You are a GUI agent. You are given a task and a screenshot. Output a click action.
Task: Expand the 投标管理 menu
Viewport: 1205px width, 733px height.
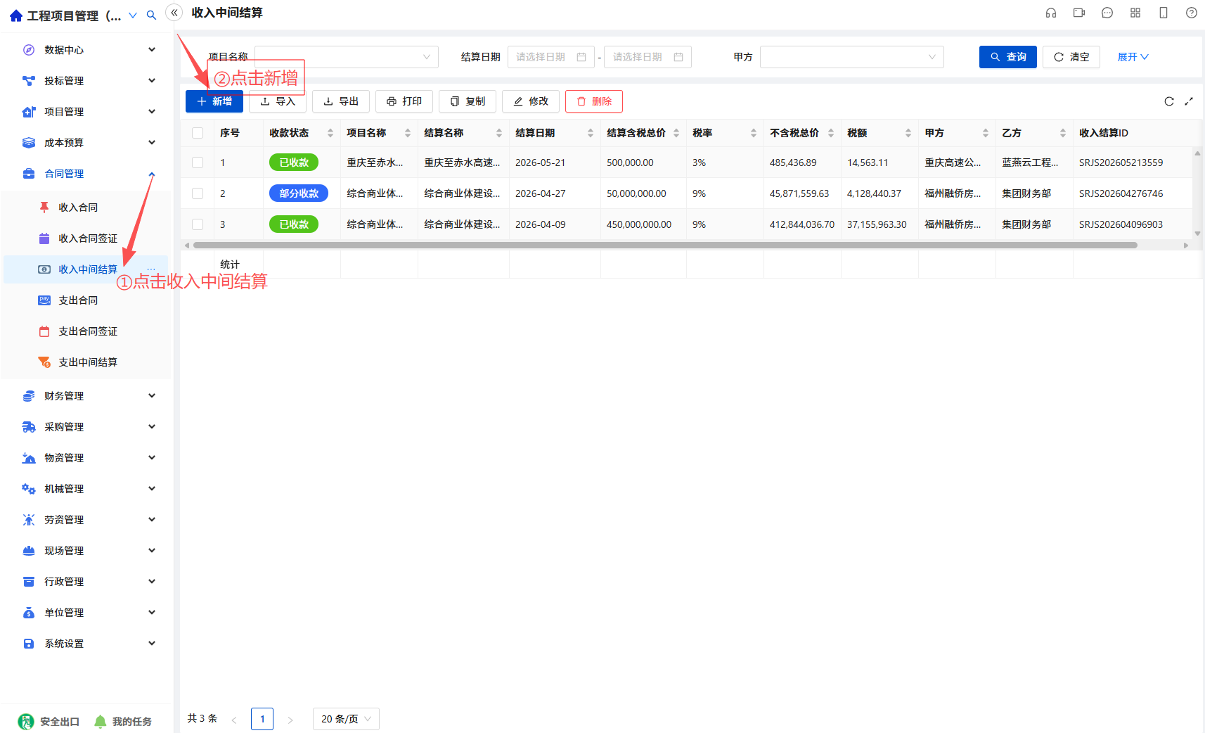click(88, 81)
